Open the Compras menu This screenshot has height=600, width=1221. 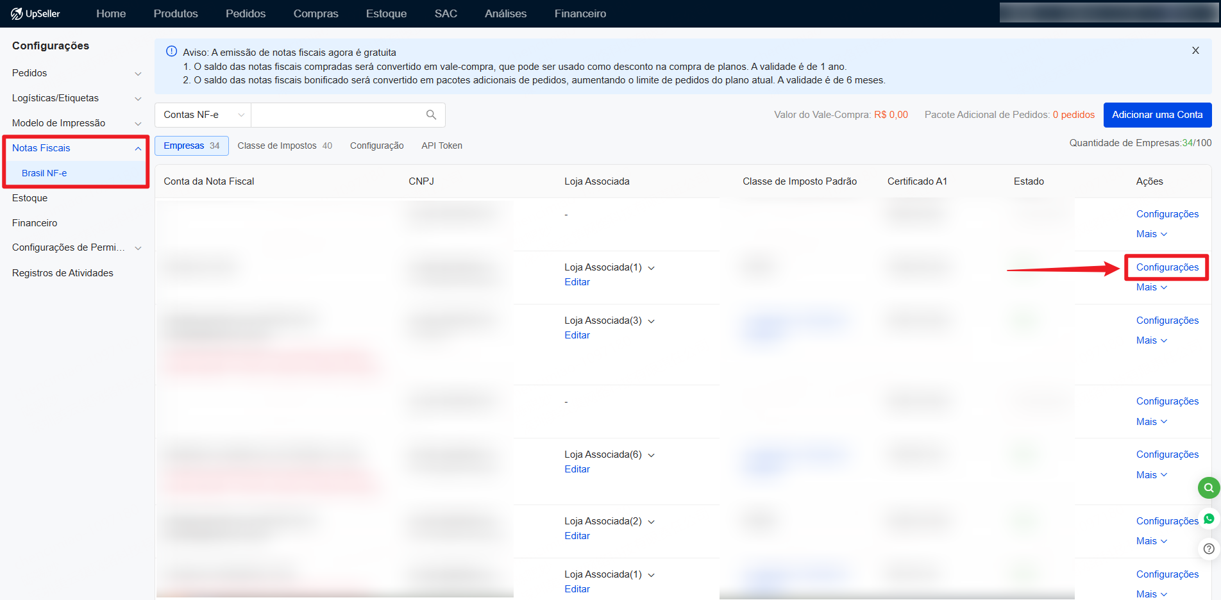point(316,13)
